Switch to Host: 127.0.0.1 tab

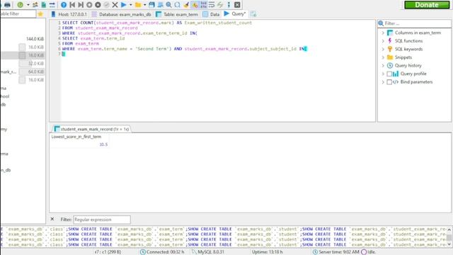coord(69,14)
